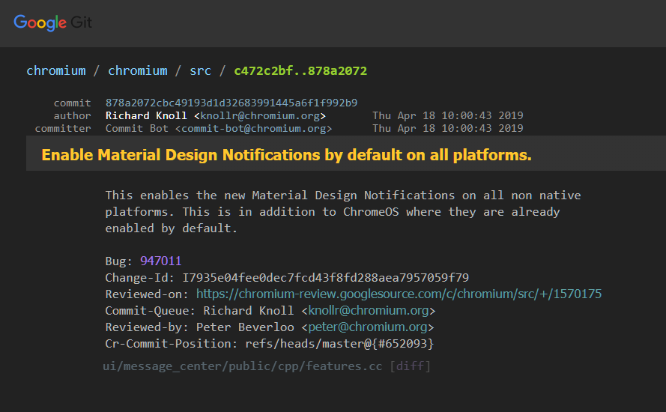Click the Cr-Commit-Position refs/heads/master line

pyautogui.click(x=270, y=344)
